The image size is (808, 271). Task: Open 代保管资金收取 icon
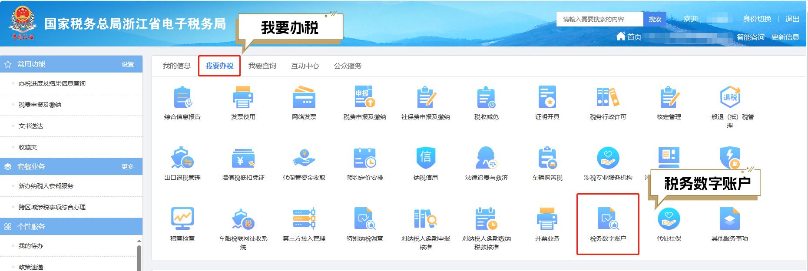pos(304,158)
